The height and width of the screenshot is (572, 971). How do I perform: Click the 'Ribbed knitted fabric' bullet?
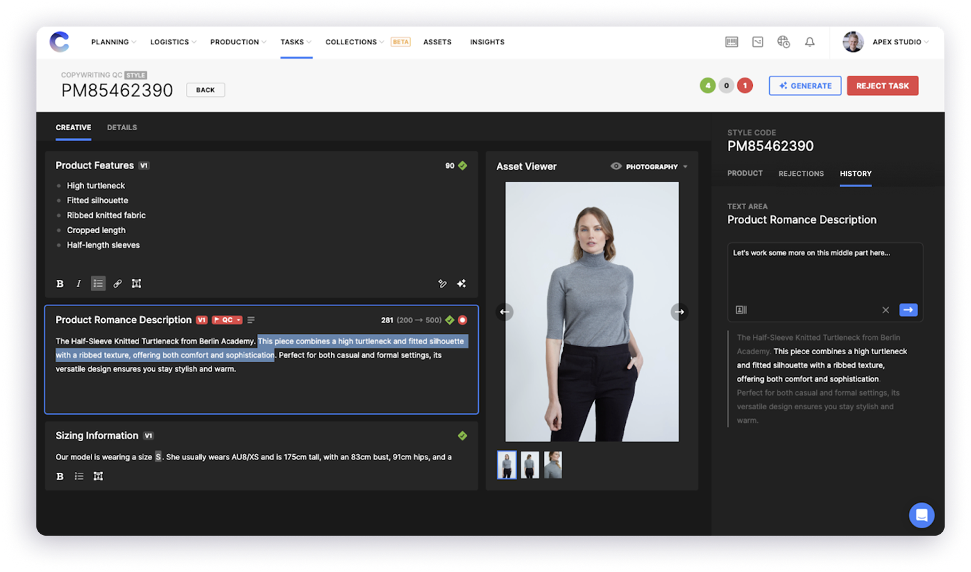pos(106,215)
